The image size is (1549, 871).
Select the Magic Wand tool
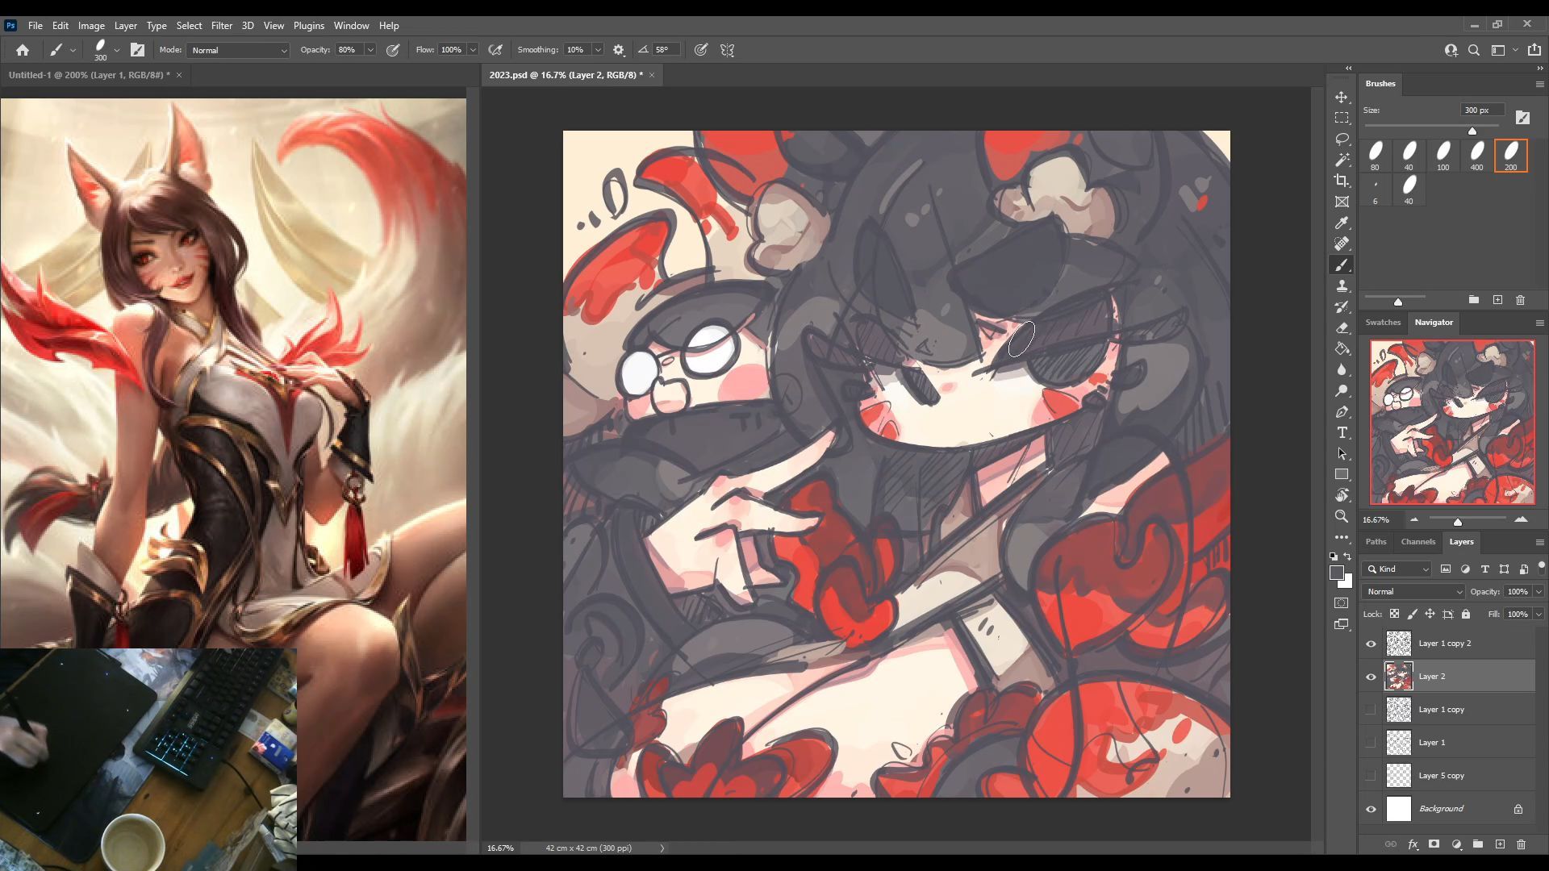(x=1342, y=160)
